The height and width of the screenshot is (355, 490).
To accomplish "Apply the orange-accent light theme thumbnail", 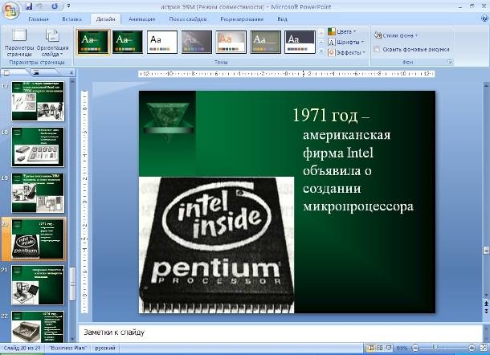I will pos(231,42).
